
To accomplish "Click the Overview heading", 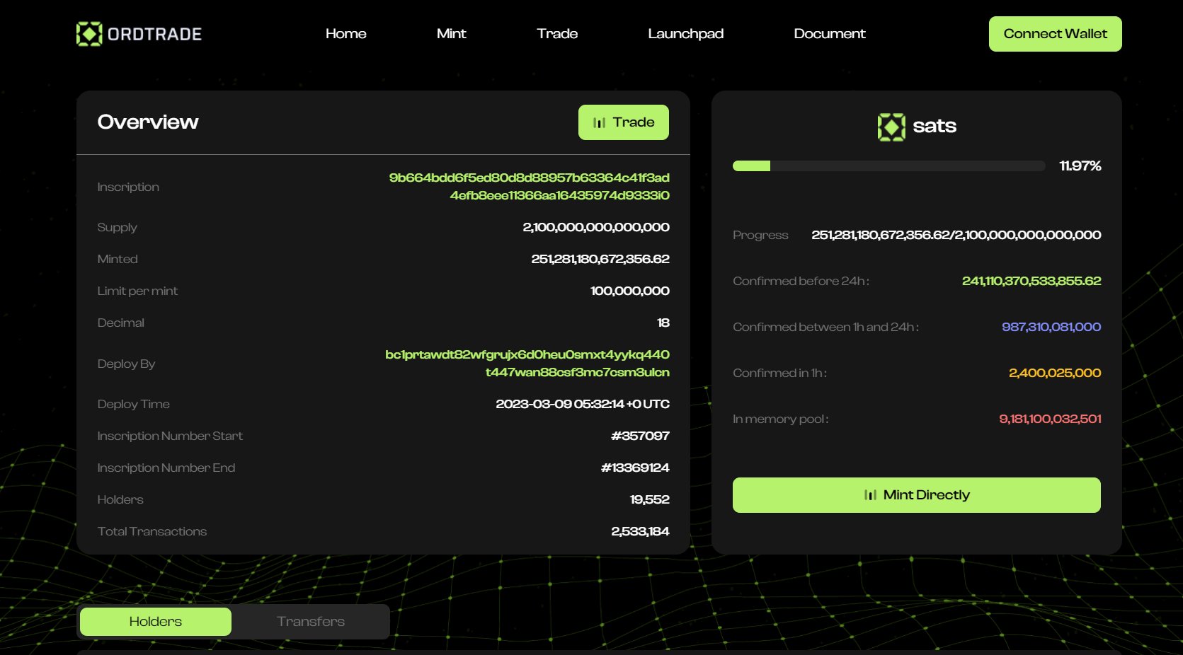I will point(148,122).
